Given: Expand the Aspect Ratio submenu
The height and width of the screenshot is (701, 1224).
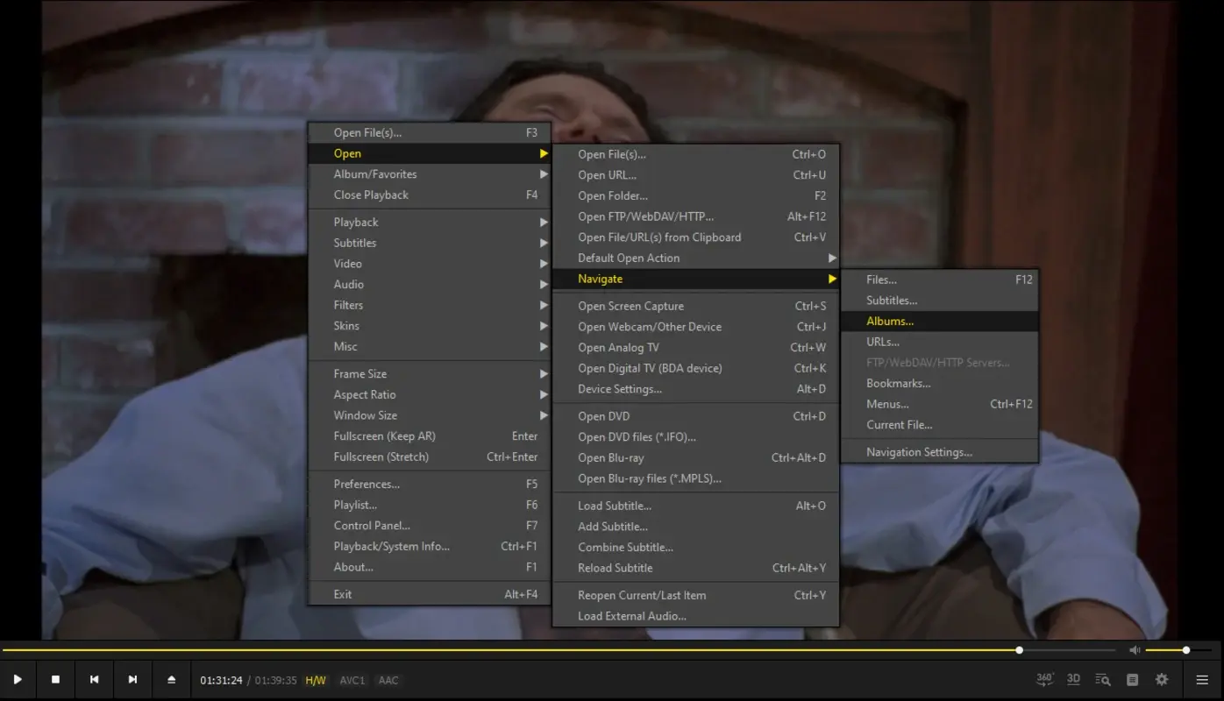Looking at the screenshot, I should [x=364, y=394].
